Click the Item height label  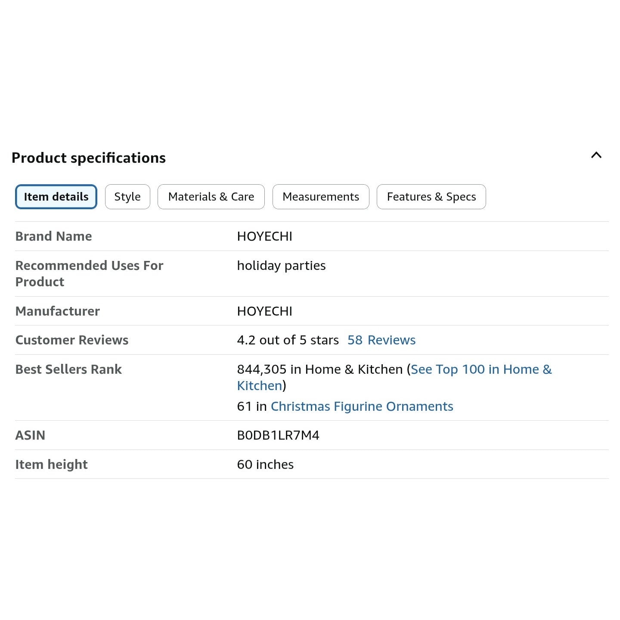click(x=51, y=465)
